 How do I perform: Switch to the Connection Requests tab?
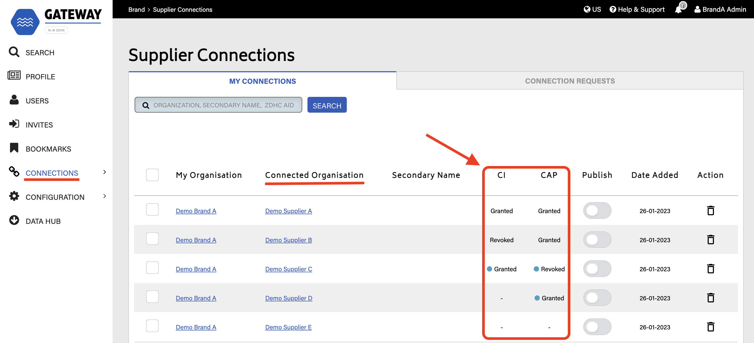tap(569, 81)
